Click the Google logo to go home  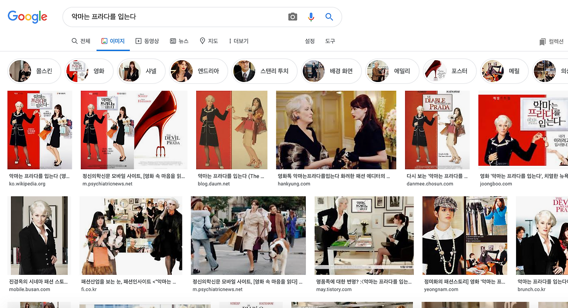pyautogui.click(x=28, y=17)
